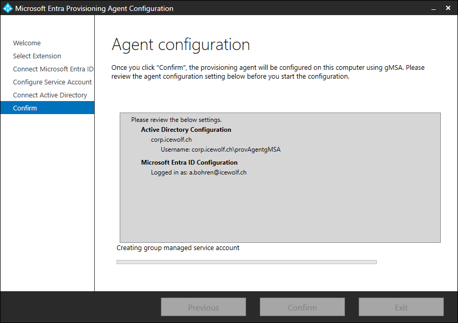
Task: Click the Exit button
Action: coord(401,307)
